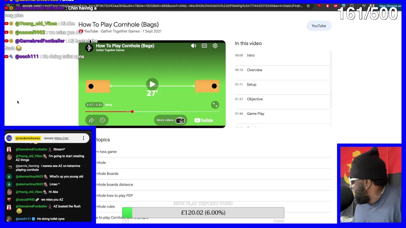Play the cornhole video
406x228 pixels.
(x=152, y=84)
